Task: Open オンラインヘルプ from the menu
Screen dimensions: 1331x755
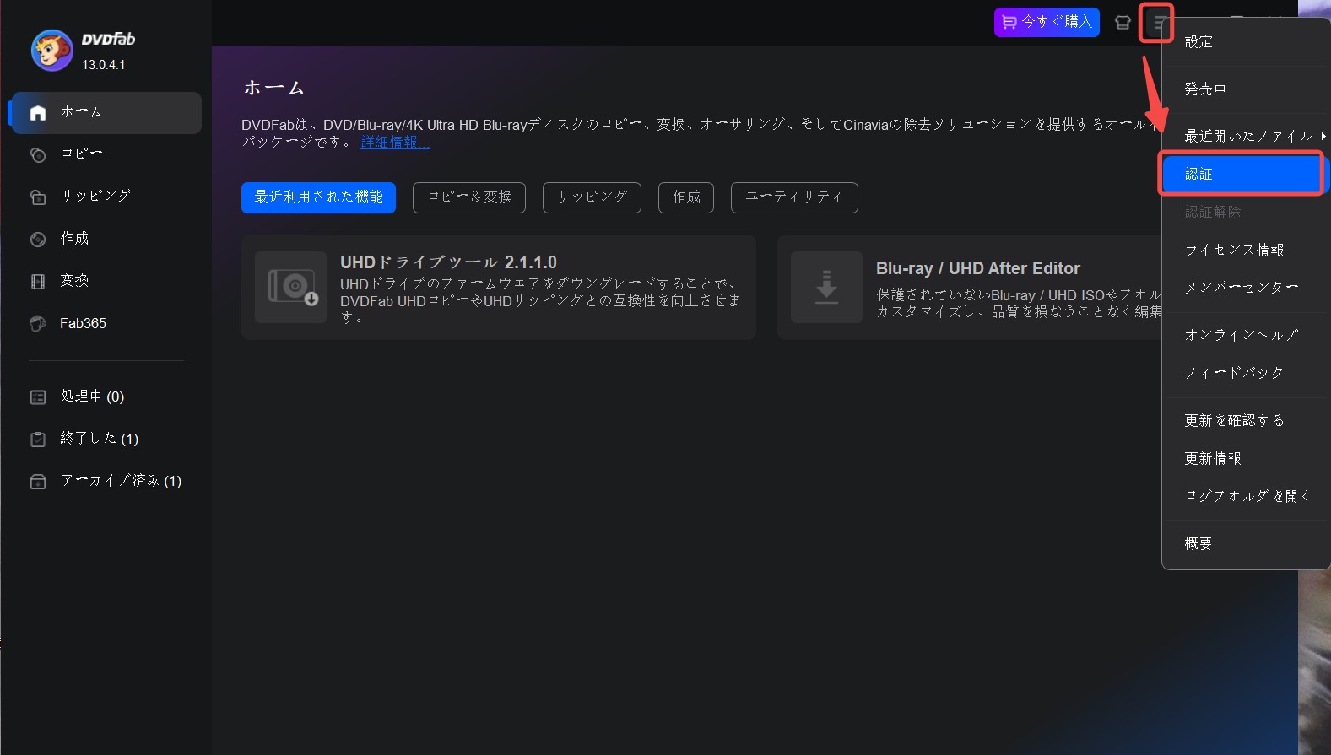Action: pyautogui.click(x=1246, y=335)
